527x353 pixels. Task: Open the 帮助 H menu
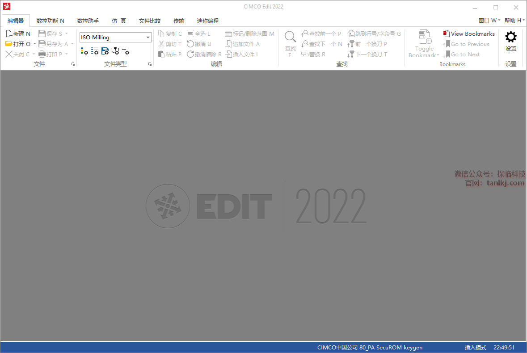click(514, 21)
